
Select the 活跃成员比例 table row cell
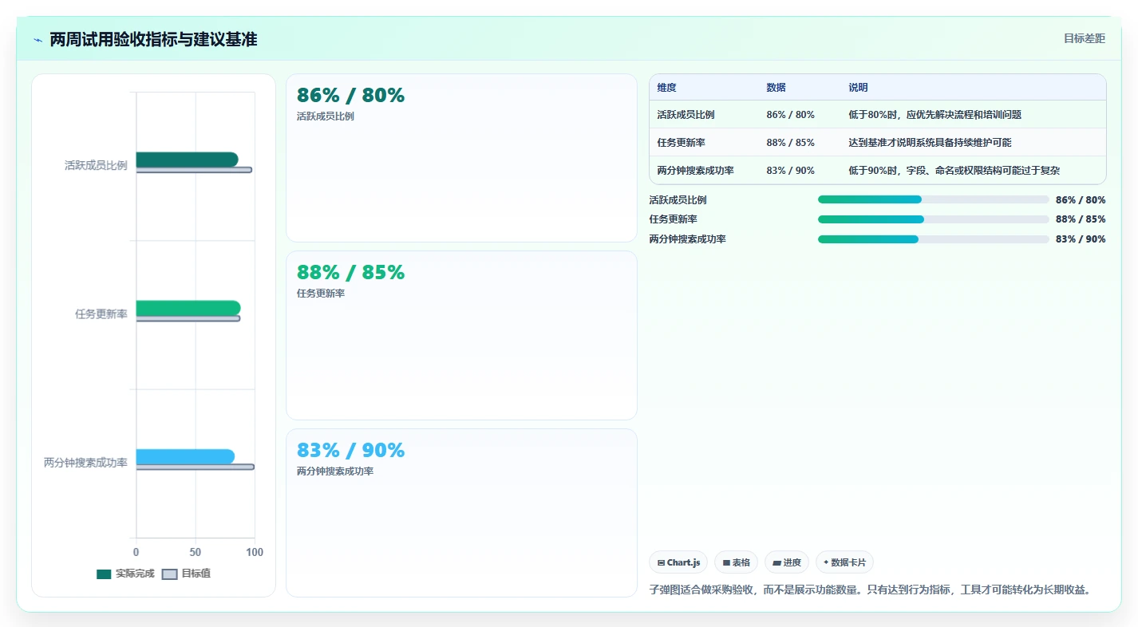686,115
